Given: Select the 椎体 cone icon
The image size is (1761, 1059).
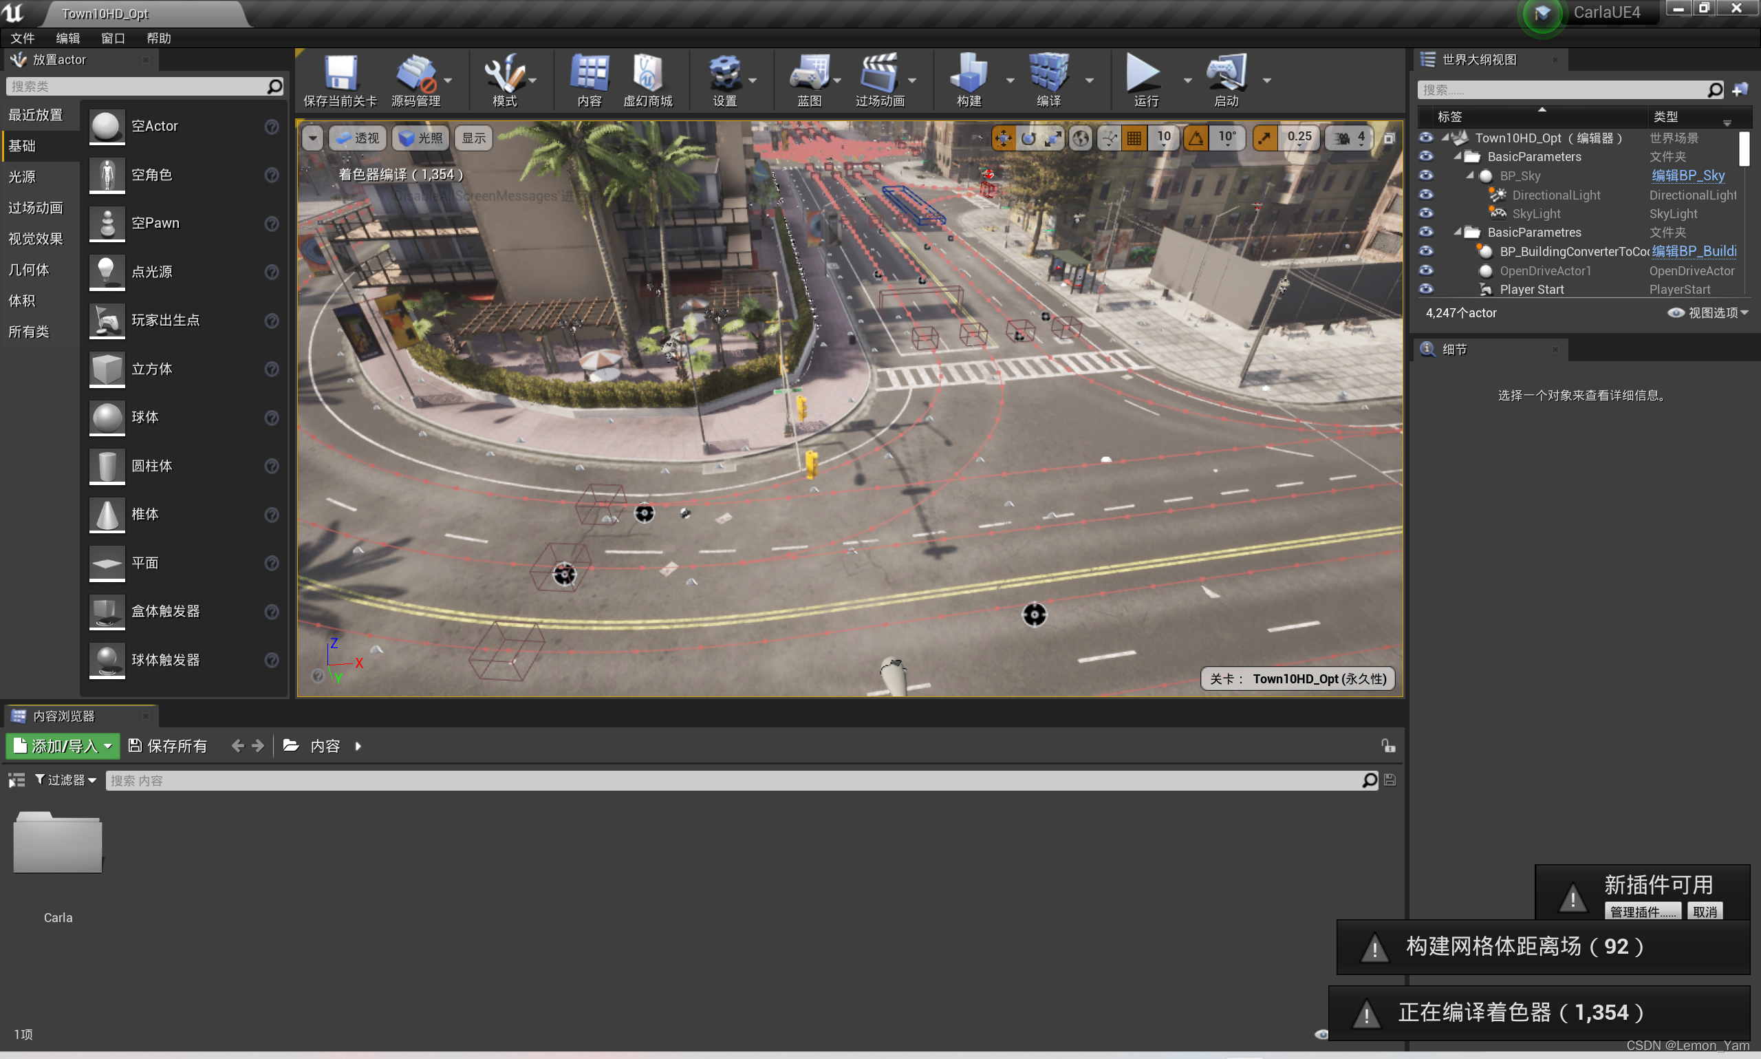Looking at the screenshot, I should click(107, 515).
